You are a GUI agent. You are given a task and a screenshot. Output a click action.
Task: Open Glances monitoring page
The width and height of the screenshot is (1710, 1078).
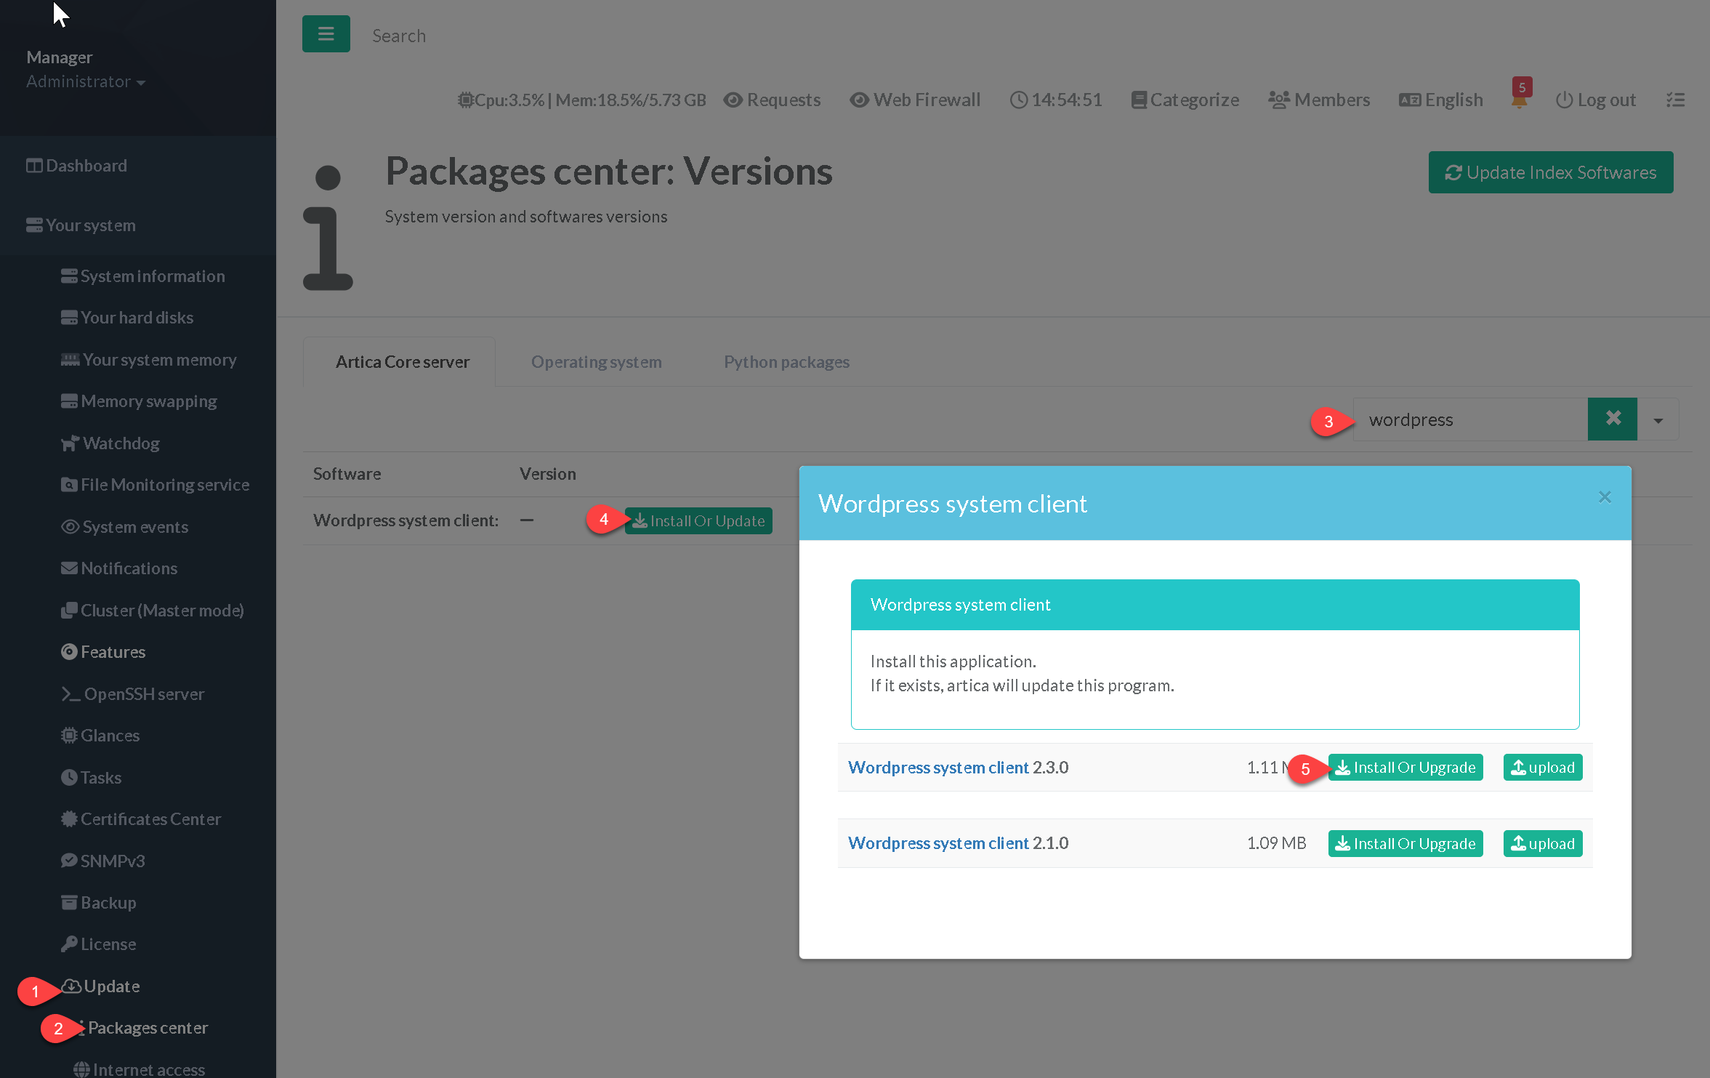[x=110, y=736]
